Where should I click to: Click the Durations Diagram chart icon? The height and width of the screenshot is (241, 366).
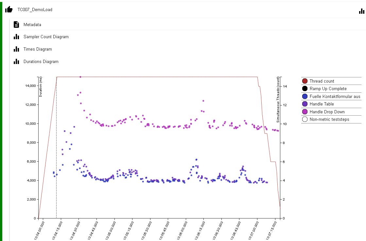[x=16, y=61]
